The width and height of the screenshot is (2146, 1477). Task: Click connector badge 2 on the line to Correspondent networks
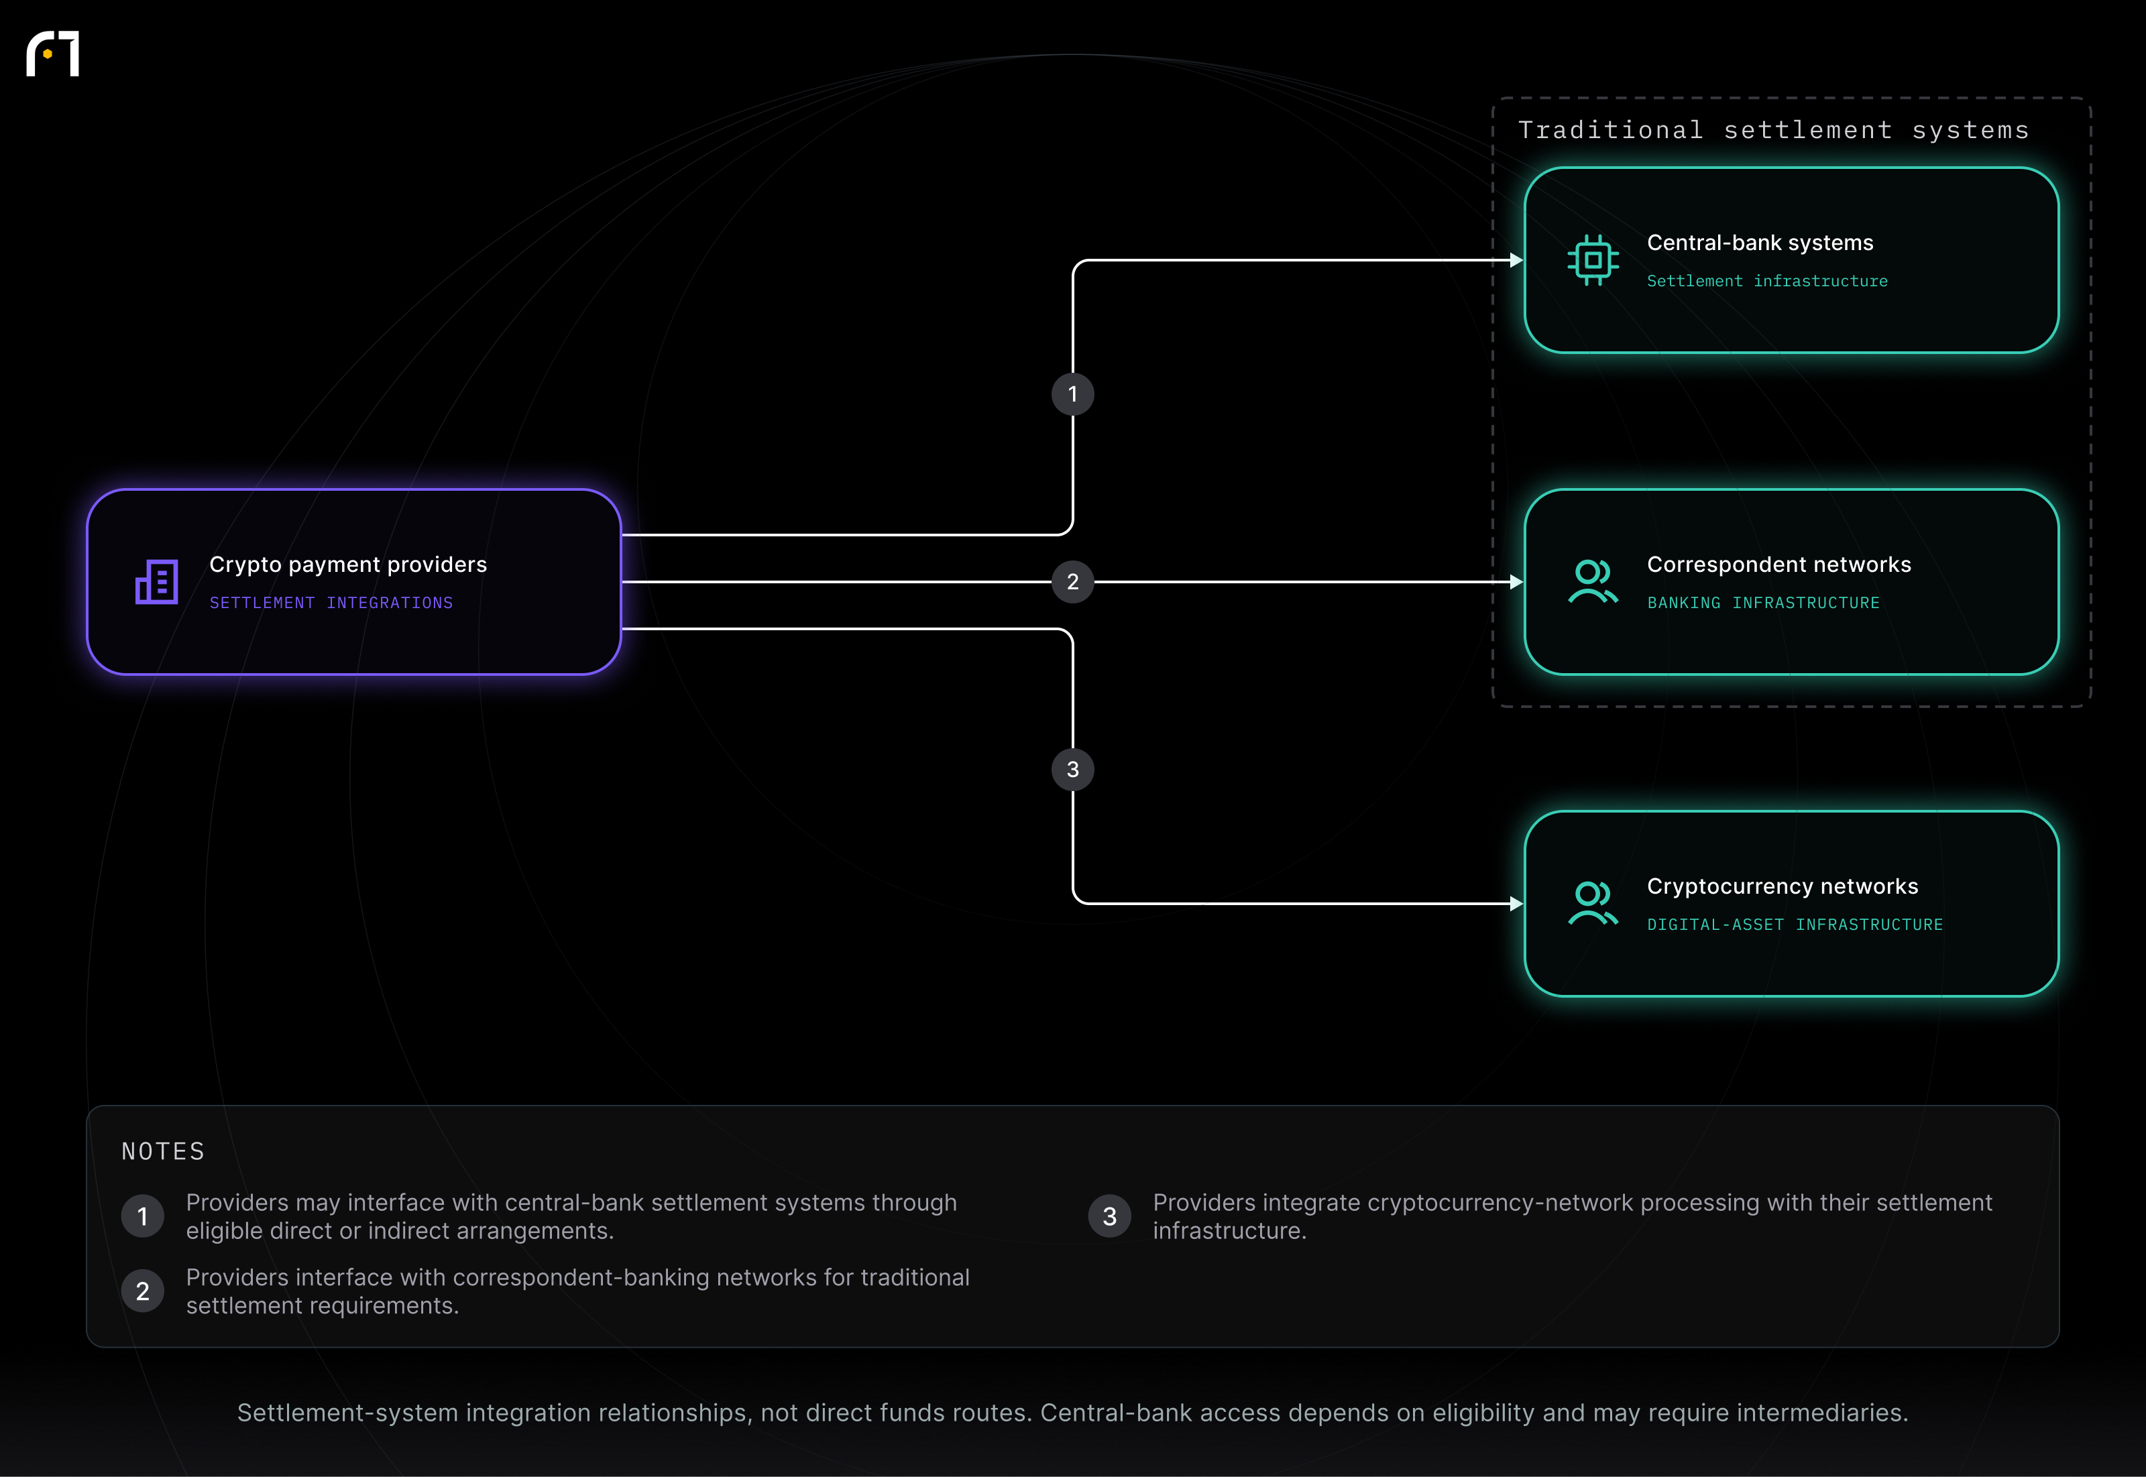point(1072,582)
